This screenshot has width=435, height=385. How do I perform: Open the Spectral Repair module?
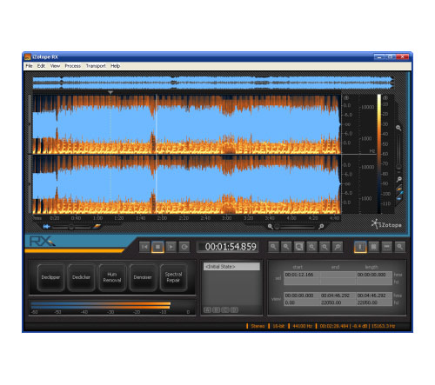click(x=173, y=277)
